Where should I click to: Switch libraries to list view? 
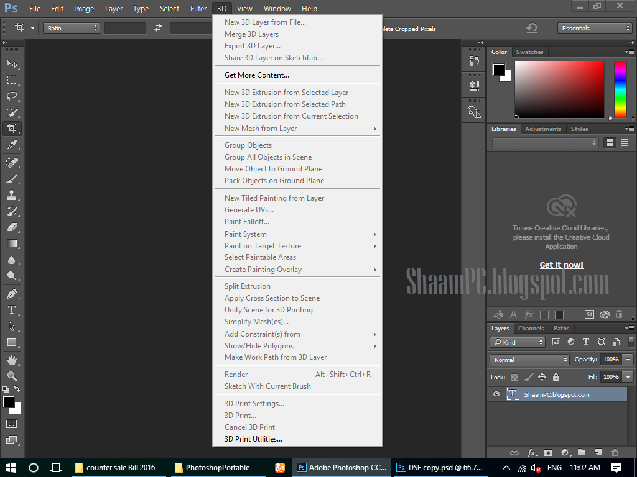point(625,143)
